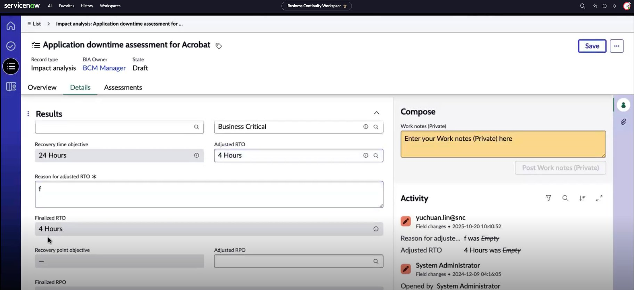Image resolution: width=634 pixels, height=290 pixels.
Task: Sort the Activity stream entries
Action: point(582,198)
